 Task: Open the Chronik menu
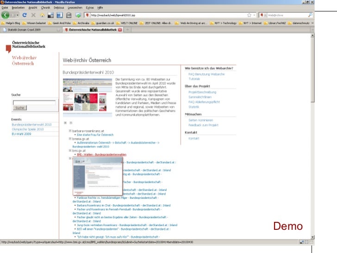(x=45, y=7)
